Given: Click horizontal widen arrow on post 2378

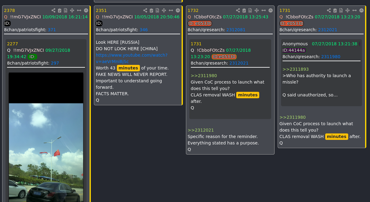Looking at the screenshot, I should (79, 10).
